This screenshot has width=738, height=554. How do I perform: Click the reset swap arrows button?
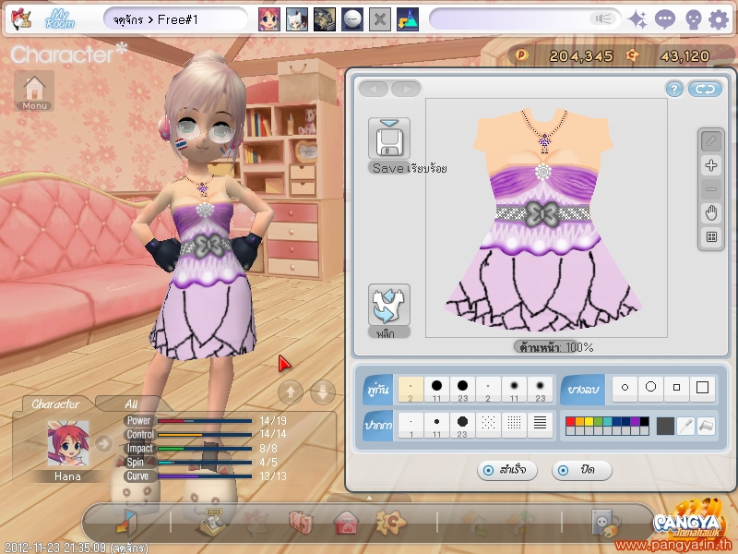coord(705,89)
